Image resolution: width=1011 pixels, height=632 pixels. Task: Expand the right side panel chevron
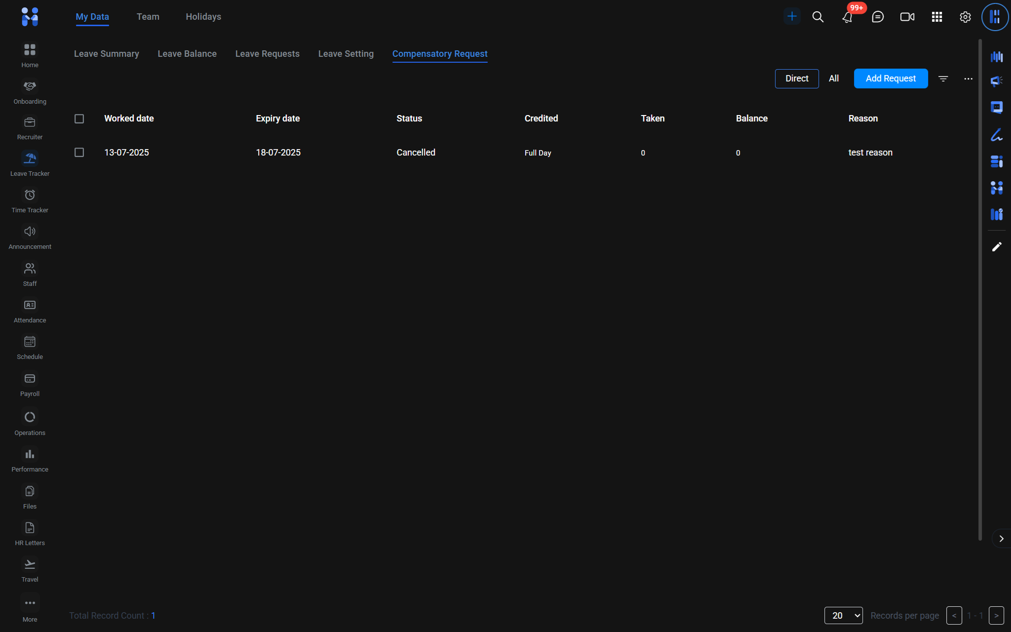pos(1001,539)
